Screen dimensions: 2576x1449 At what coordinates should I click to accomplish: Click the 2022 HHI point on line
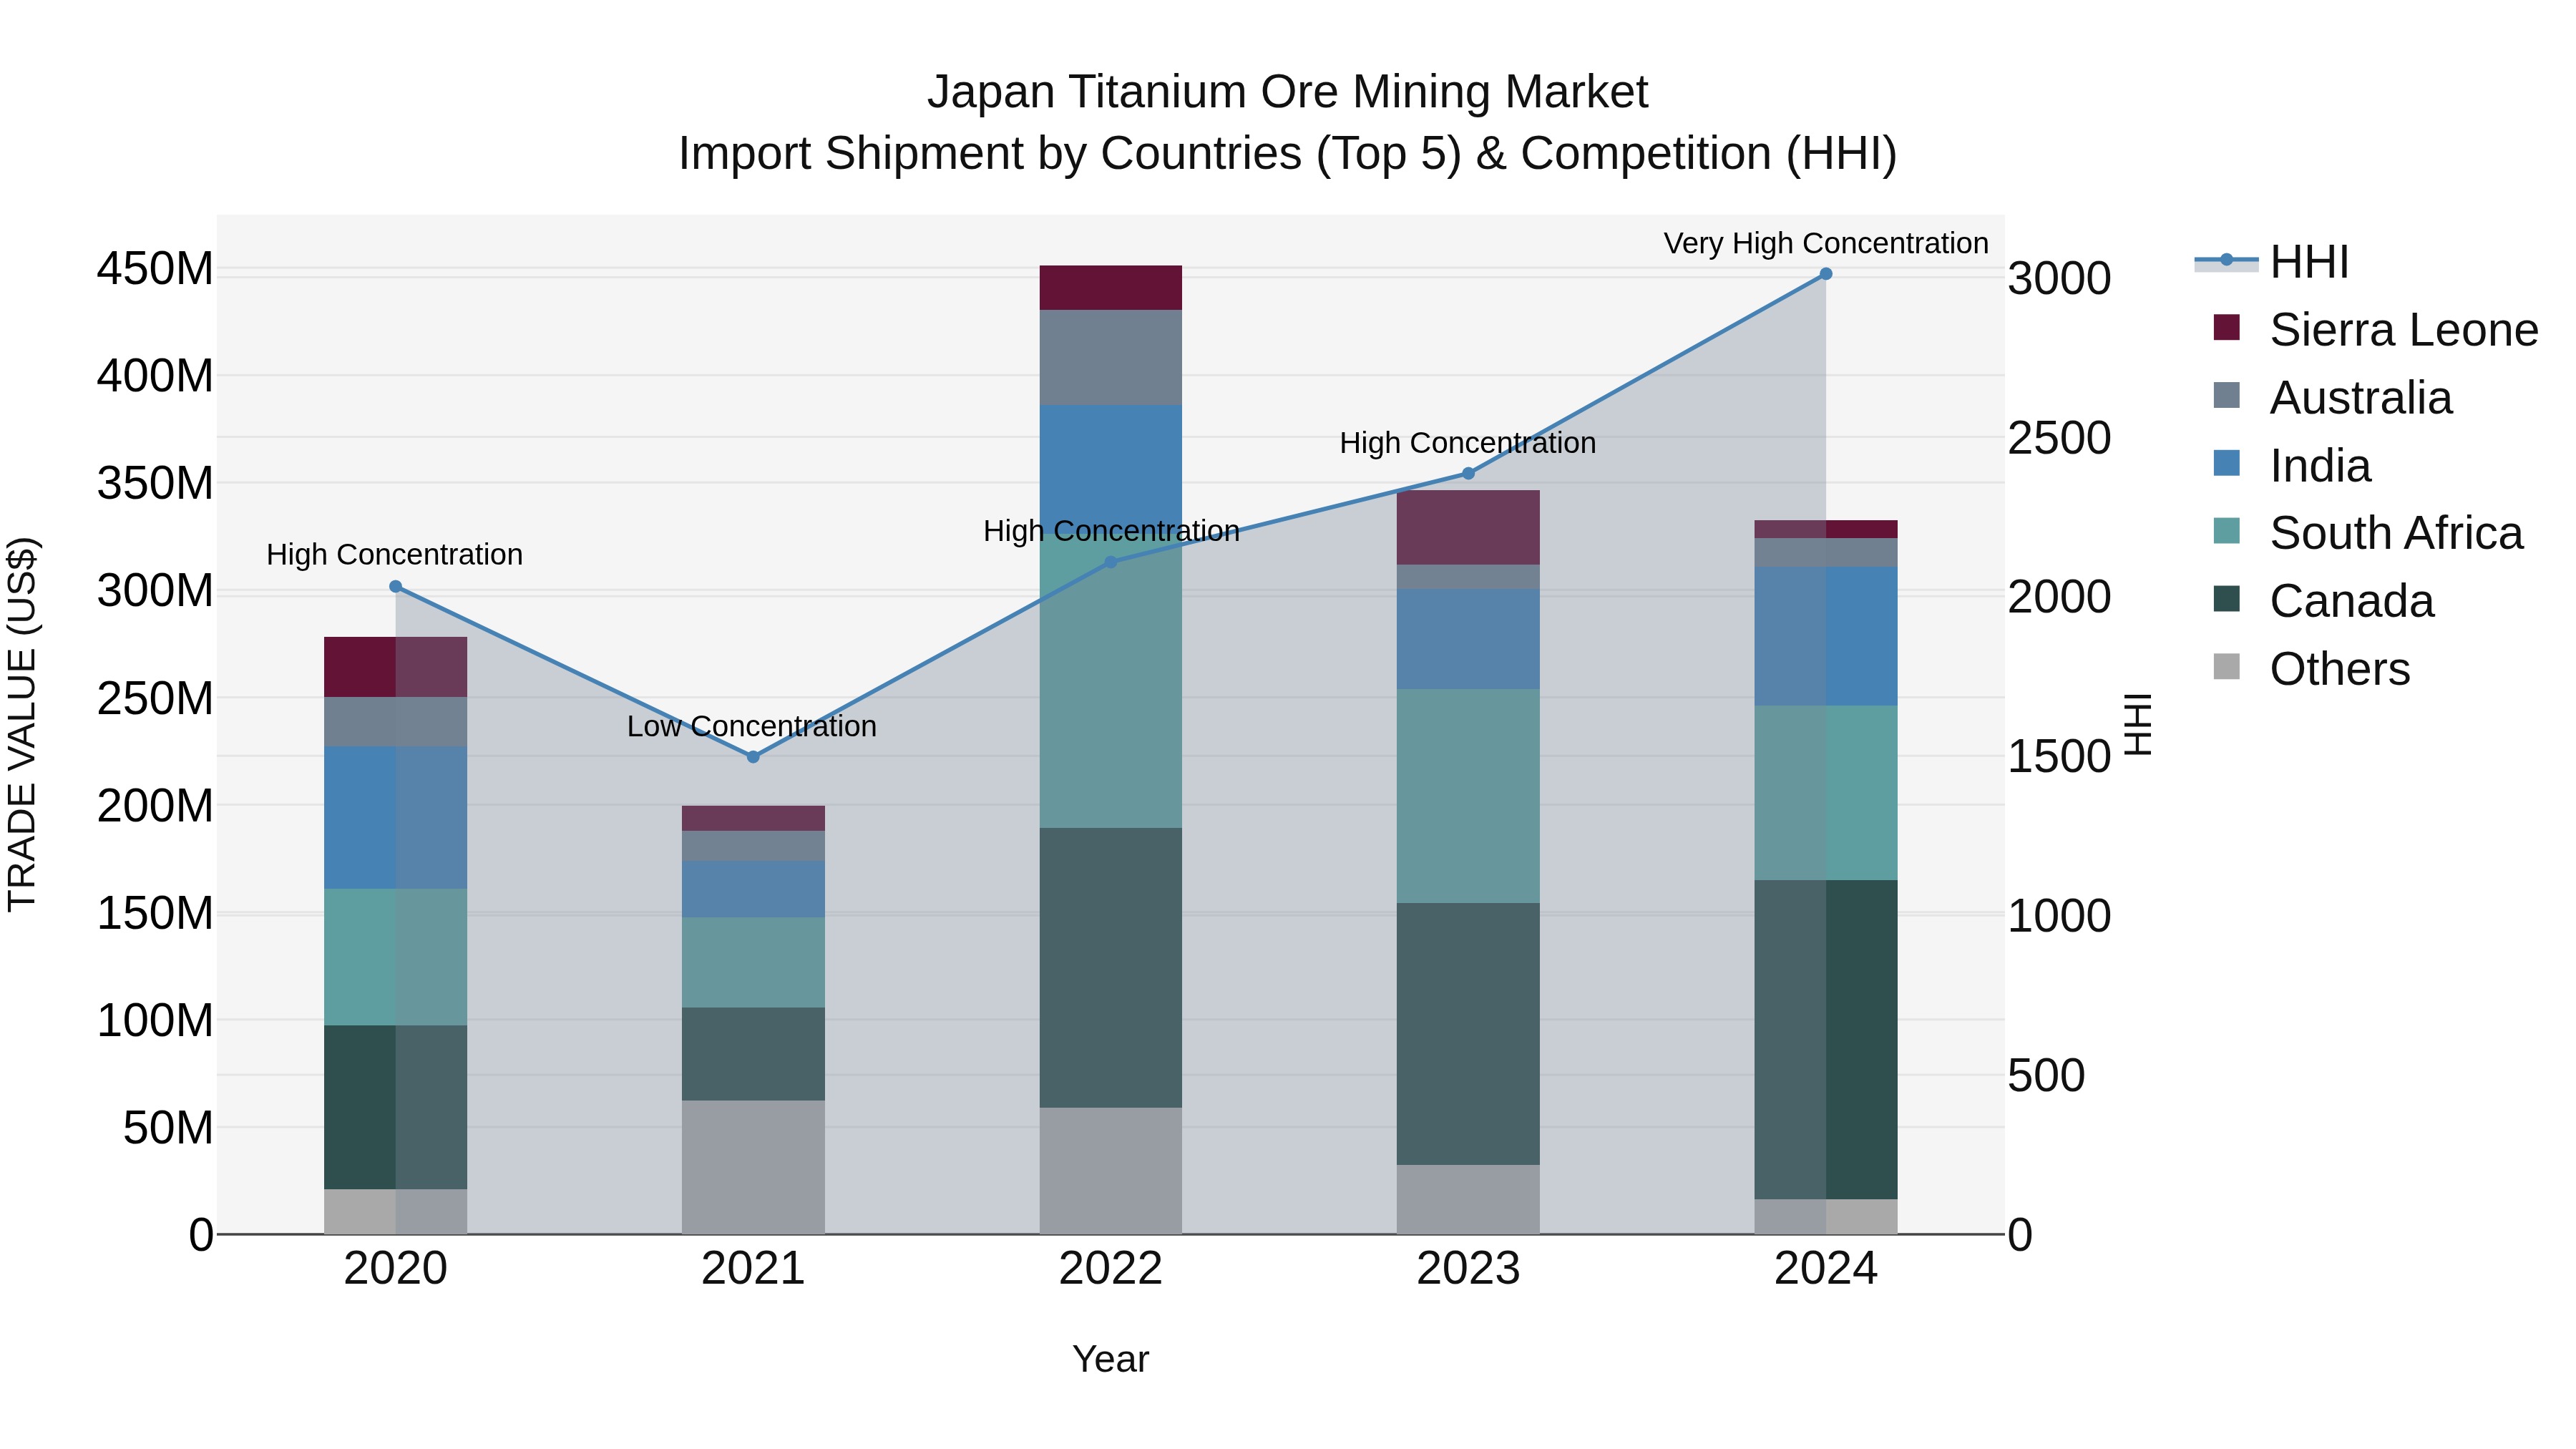[1111, 562]
